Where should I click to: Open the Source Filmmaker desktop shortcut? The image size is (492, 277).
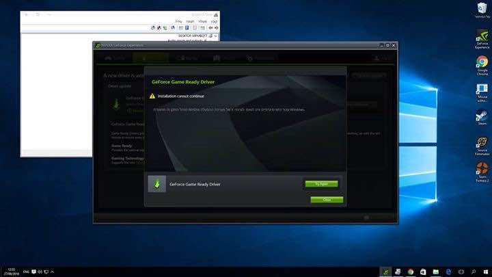pos(482,146)
